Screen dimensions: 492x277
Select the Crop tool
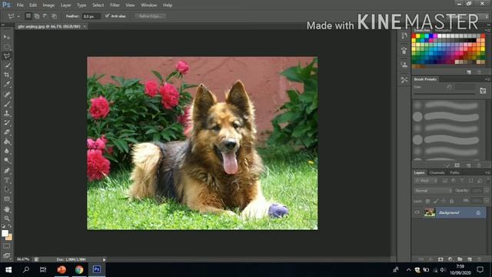click(x=7, y=75)
